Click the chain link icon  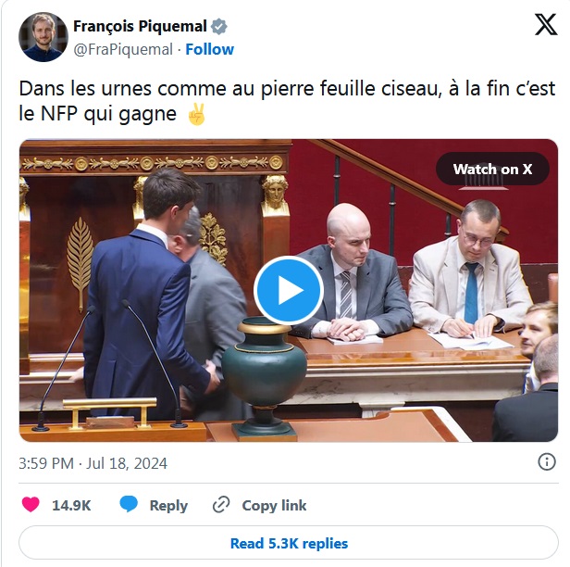pyautogui.click(x=221, y=505)
